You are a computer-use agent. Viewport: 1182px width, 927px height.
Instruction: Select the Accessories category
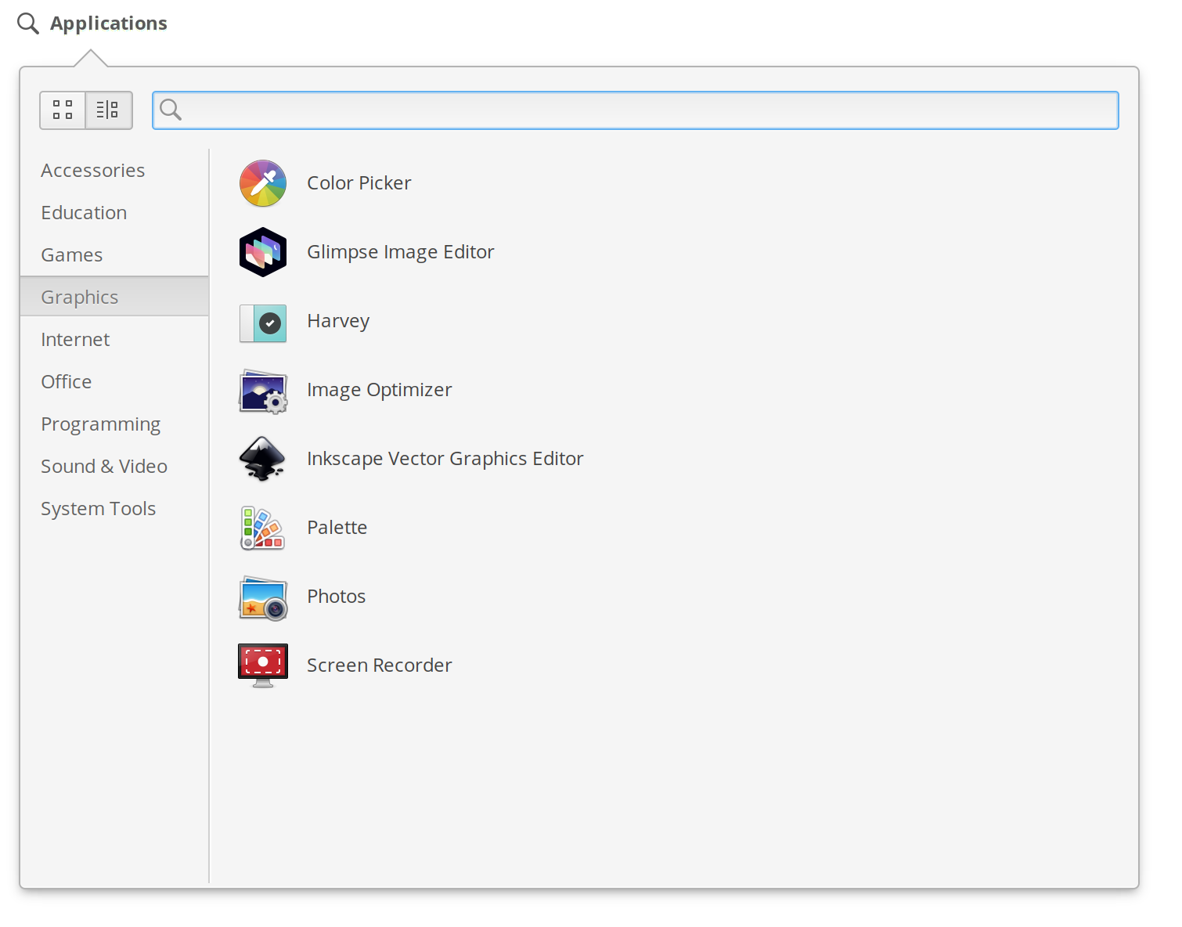(93, 171)
